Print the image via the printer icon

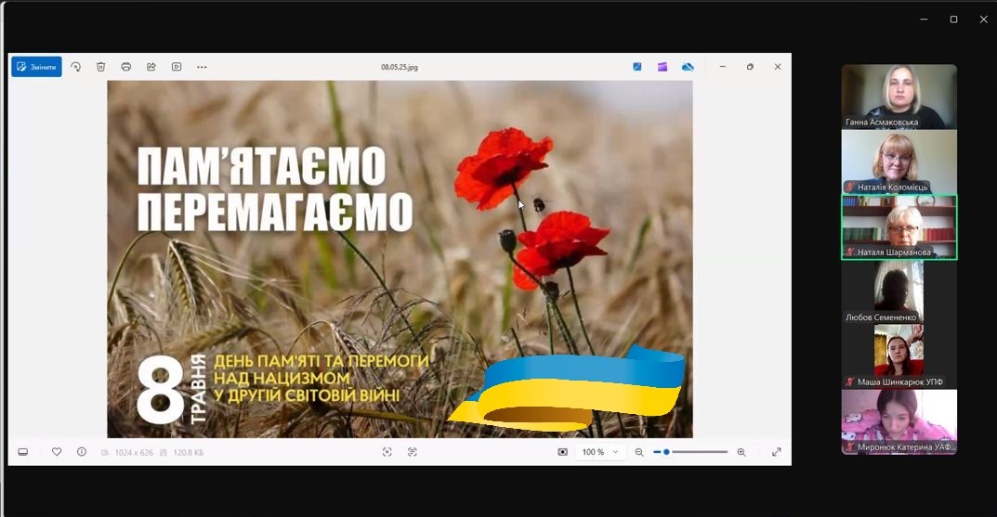pyautogui.click(x=126, y=67)
